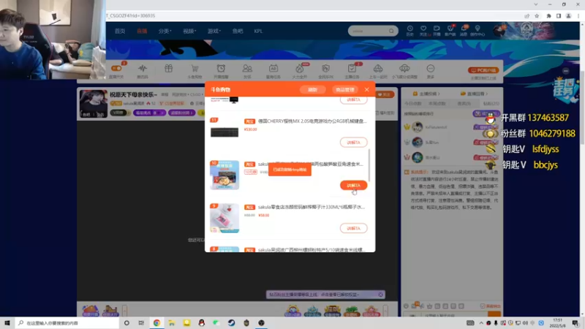Click 刷新 in the shopping dialog header
This screenshot has height=329, width=585.
(313, 89)
